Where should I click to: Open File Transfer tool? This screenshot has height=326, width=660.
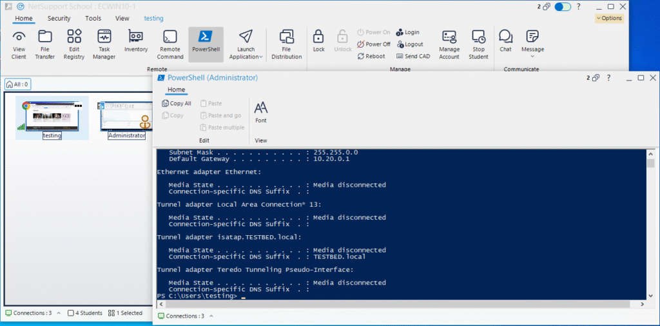tap(44, 44)
